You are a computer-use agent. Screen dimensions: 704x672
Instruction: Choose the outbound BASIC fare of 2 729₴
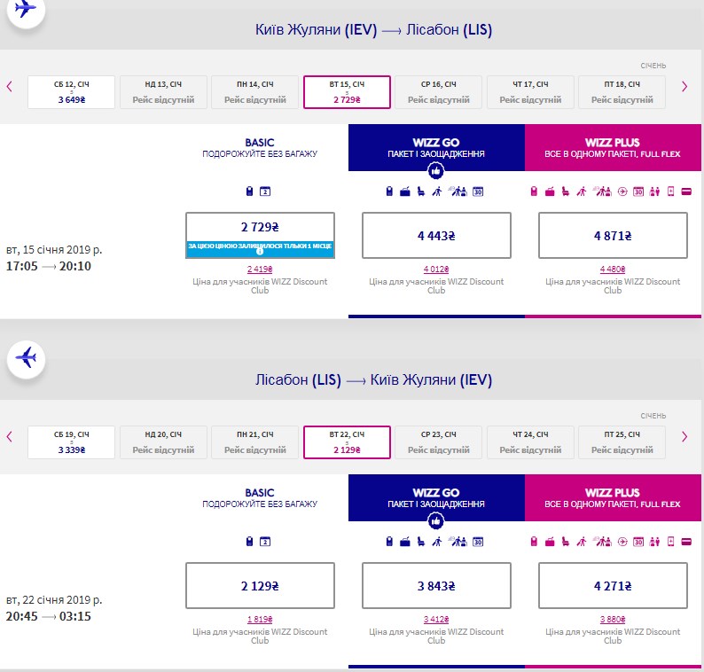click(x=260, y=227)
